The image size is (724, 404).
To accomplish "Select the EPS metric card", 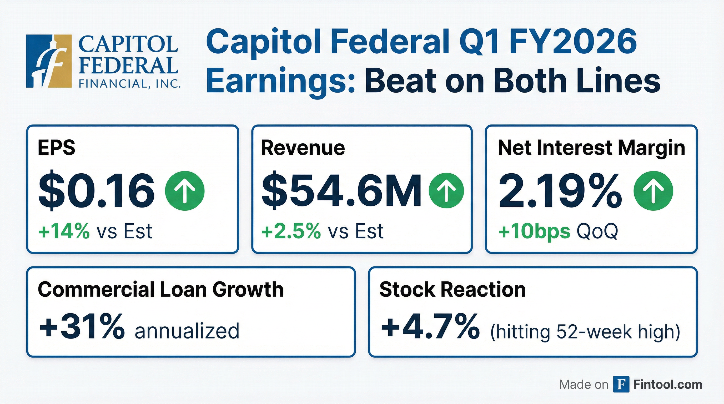I will click(x=133, y=189).
